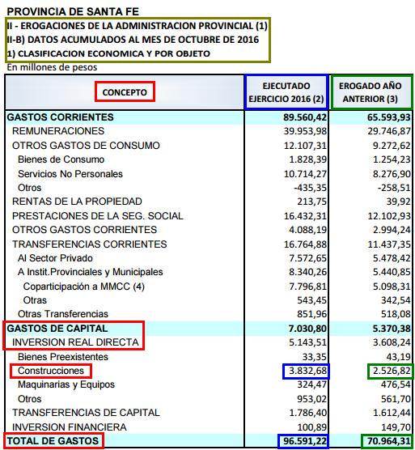Select value 4.088,19
This screenshot has height=450, width=415.
click(x=307, y=230)
